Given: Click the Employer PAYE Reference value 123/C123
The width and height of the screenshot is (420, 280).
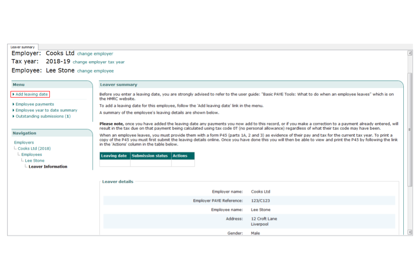Looking at the screenshot, I should (x=260, y=201).
